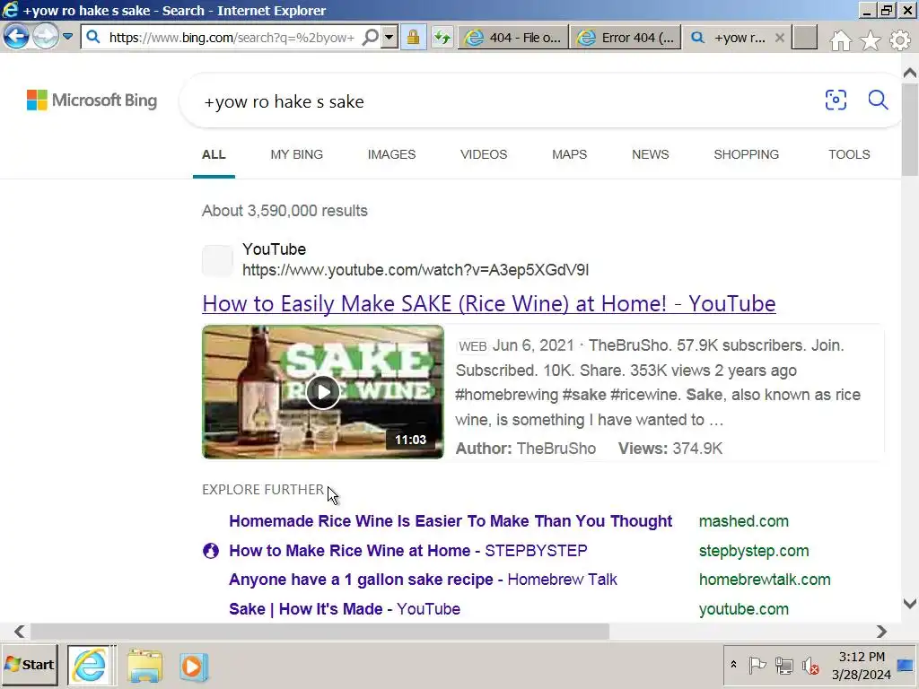Show hidden tray icons arrow
919x689 pixels.
tap(733, 665)
